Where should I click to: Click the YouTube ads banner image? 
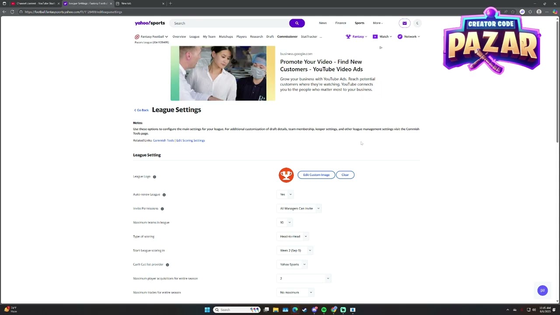point(223,73)
